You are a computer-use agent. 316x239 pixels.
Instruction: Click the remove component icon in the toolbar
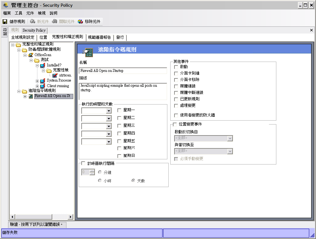coord(80,21)
